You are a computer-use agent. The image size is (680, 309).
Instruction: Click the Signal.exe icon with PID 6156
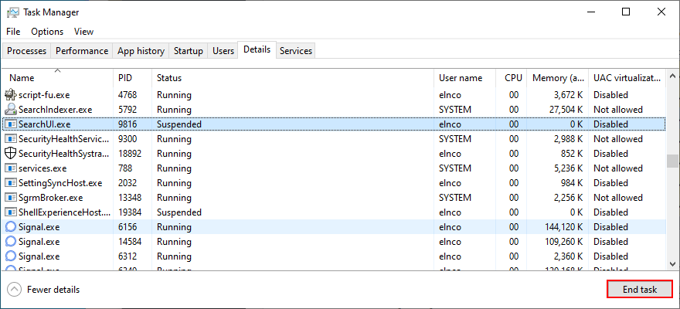[x=11, y=227]
